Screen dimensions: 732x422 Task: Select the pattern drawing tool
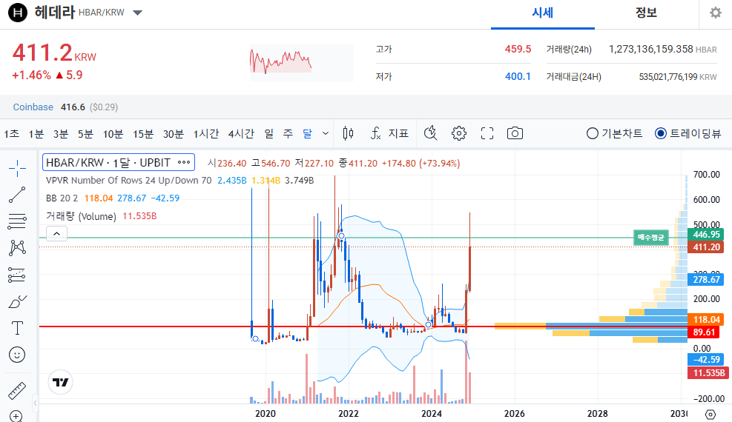click(x=17, y=248)
